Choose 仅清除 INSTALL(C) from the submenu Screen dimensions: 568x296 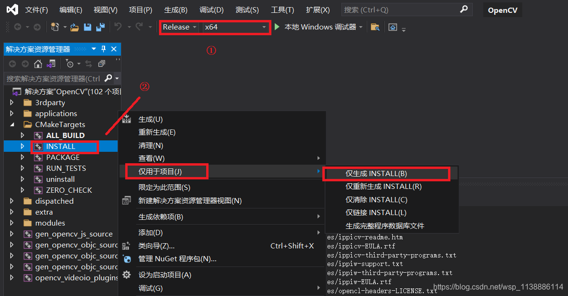point(392,200)
